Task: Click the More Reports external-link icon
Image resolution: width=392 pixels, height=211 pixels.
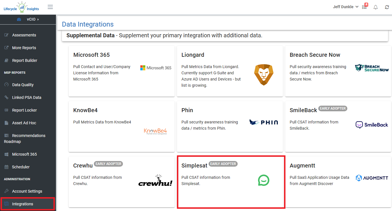Action: 7,48
